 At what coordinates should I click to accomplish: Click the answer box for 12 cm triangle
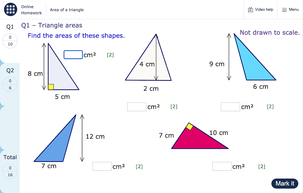coord(102,167)
